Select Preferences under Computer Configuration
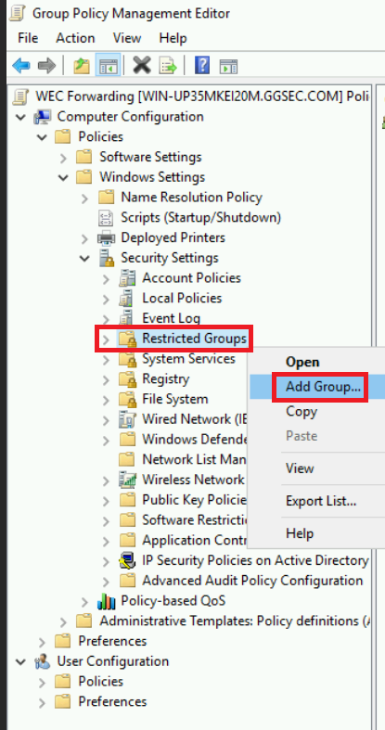Viewport: 385px width, 730px height. click(112, 641)
